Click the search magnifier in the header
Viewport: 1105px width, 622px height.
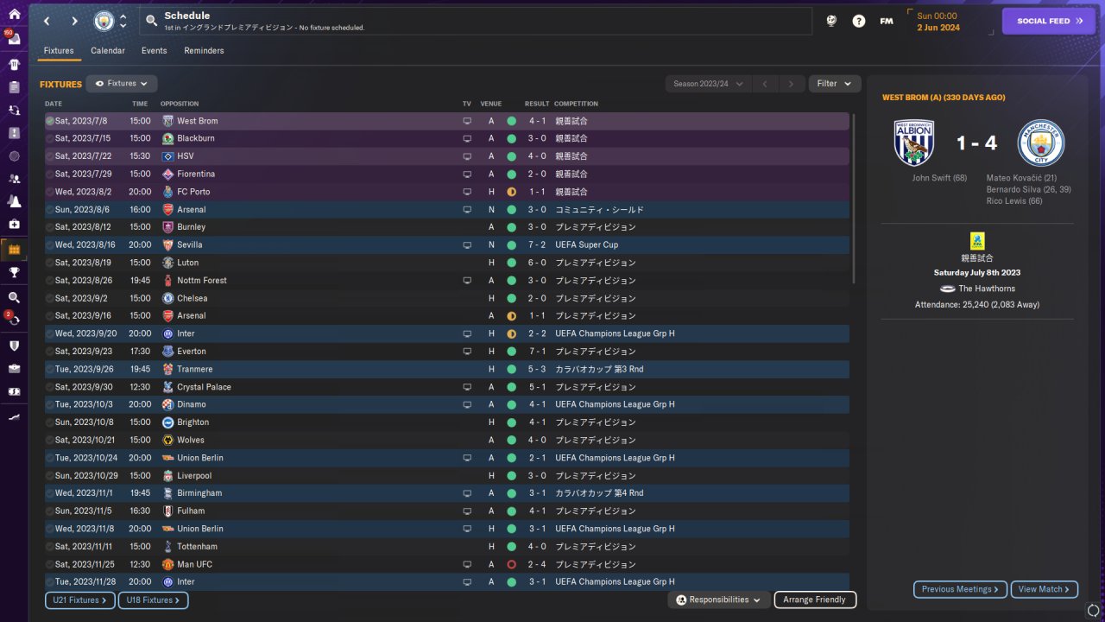(152, 21)
